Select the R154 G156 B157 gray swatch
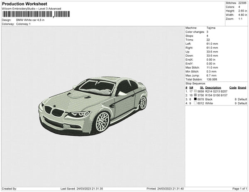Image resolution: width=249 pixels, height=192 pixels. click(195, 95)
